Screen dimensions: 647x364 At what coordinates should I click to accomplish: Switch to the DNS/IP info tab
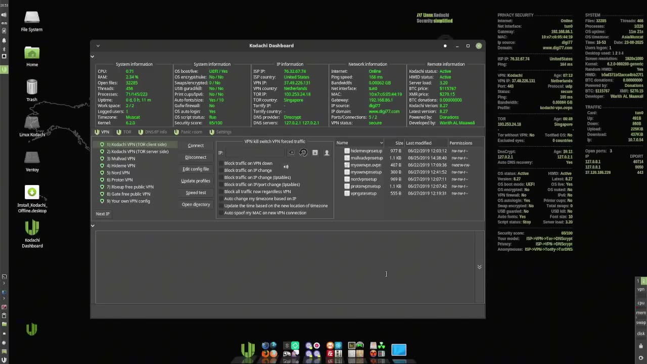point(153,132)
